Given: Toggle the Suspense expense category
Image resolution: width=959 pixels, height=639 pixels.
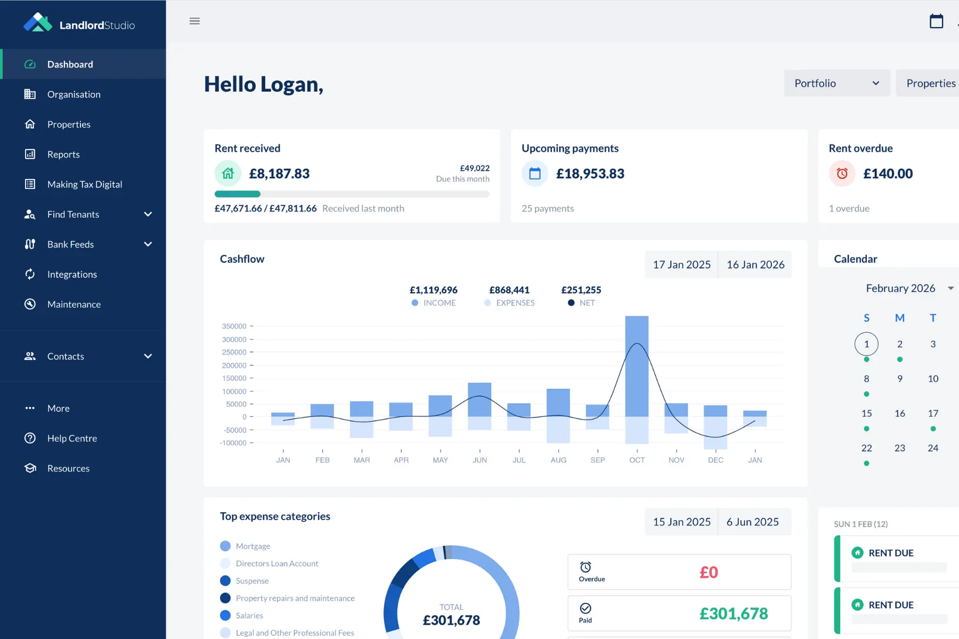Looking at the screenshot, I should pos(245,580).
